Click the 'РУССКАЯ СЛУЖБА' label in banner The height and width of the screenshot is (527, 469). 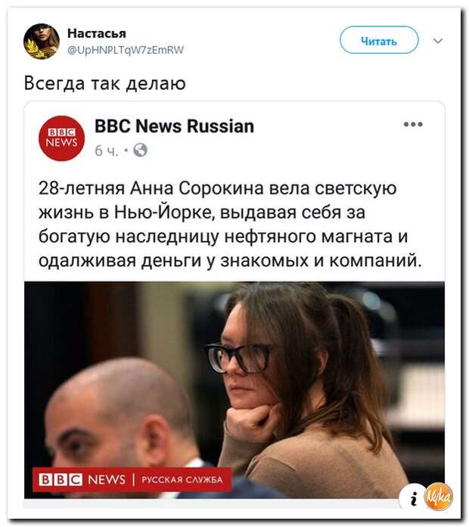tap(182, 479)
